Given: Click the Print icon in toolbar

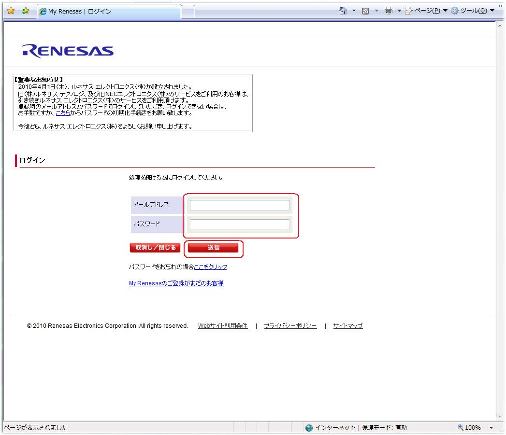Looking at the screenshot, I should pos(388,11).
